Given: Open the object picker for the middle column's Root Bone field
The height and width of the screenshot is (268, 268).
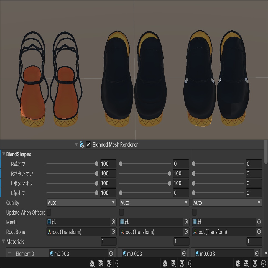Looking at the screenshot, I should point(186,232).
